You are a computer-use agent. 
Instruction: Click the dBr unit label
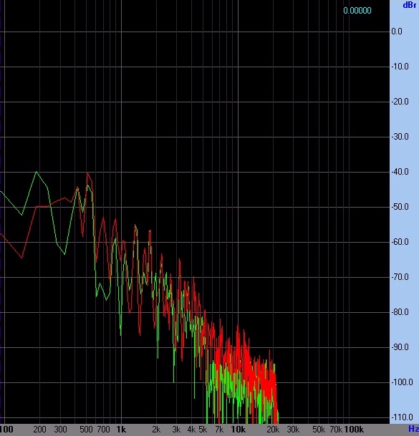pyautogui.click(x=409, y=5)
